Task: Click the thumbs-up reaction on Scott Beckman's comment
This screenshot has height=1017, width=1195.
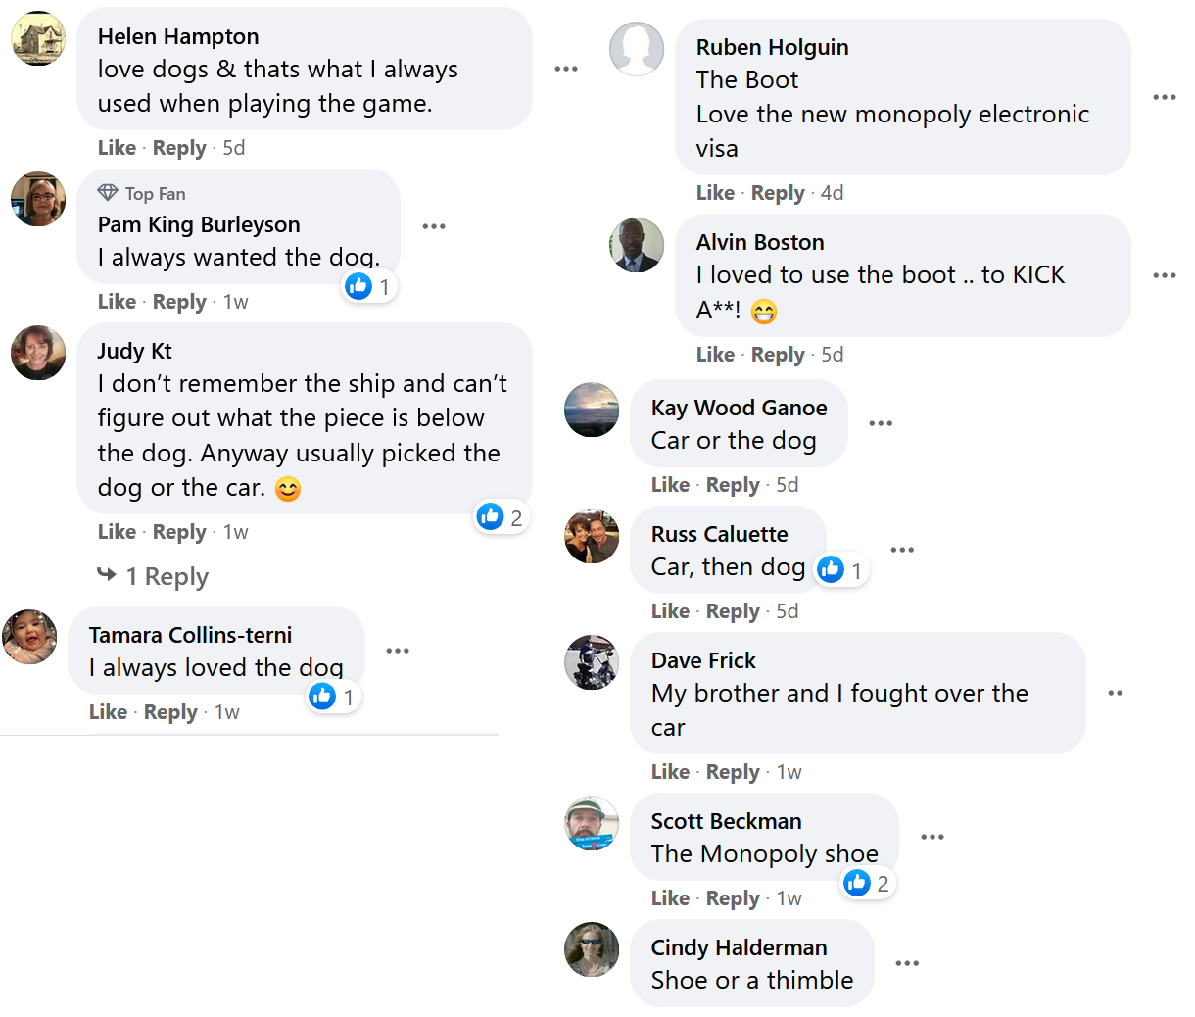Action: 857,883
